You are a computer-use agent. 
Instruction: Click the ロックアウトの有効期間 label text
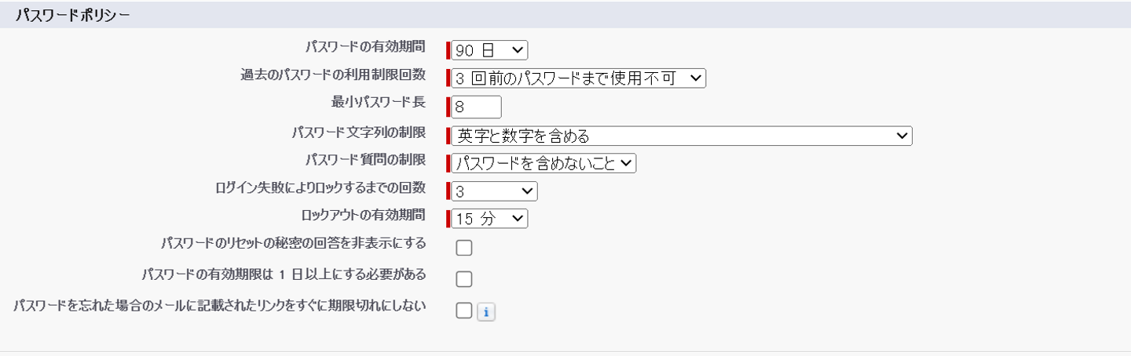point(364,215)
